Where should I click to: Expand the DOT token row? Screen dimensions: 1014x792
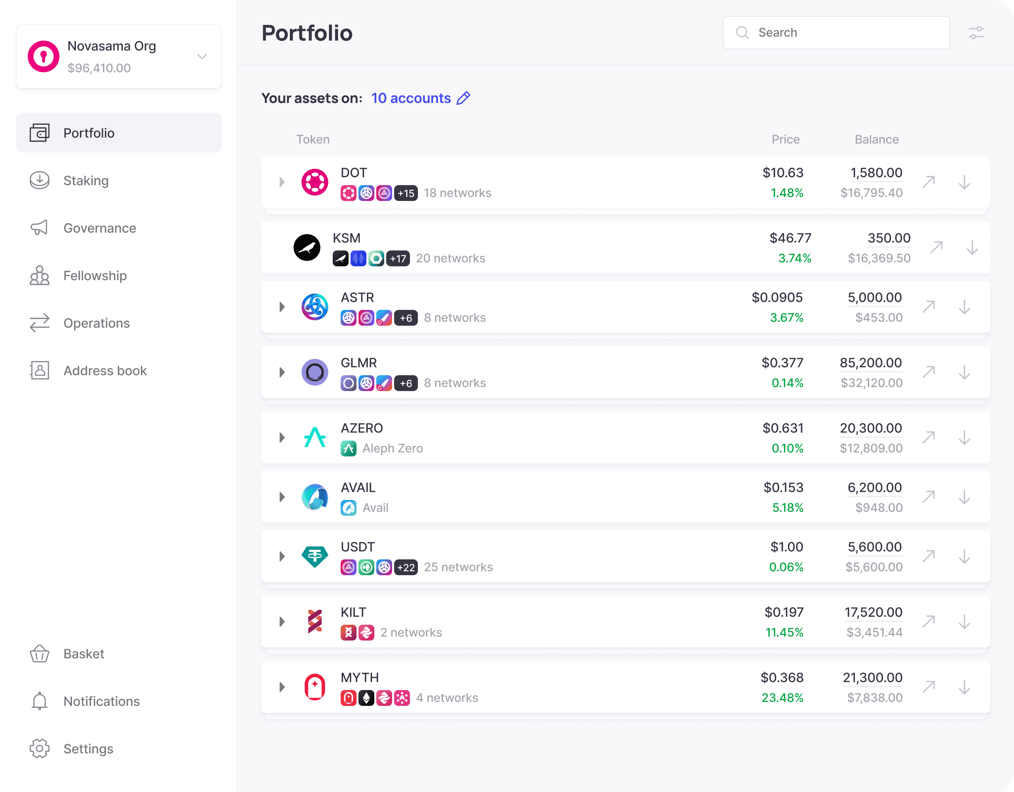282,182
